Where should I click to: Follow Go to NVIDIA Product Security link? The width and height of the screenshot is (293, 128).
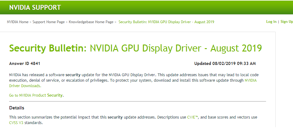(36, 95)
